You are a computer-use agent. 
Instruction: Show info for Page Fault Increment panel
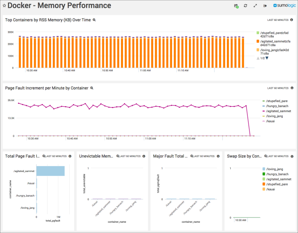click(x=292, y=88)
